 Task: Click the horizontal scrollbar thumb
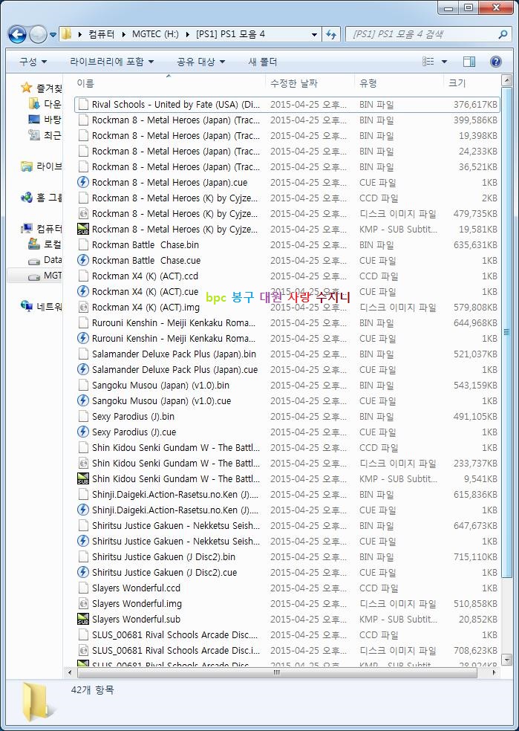pos(277,672)
